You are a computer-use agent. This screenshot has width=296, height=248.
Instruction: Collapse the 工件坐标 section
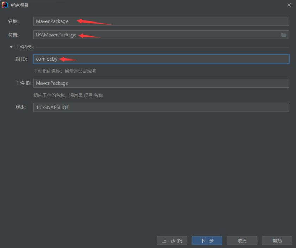[x=11, y=47]
